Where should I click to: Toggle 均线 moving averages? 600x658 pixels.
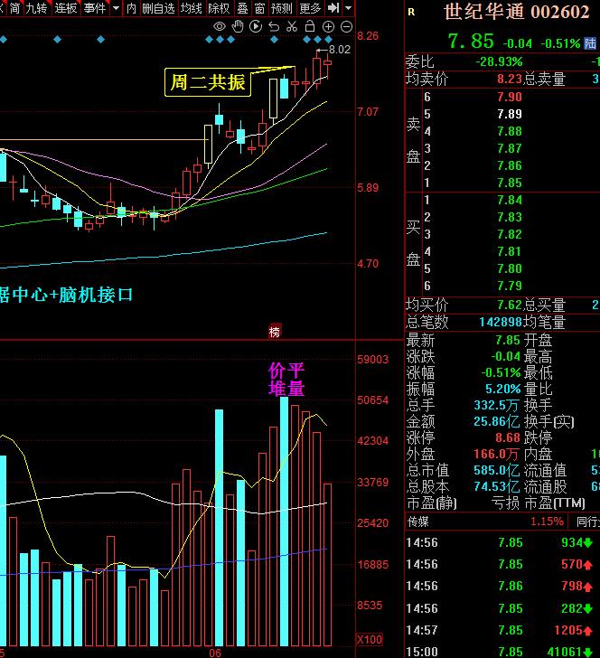coord(191,7)
